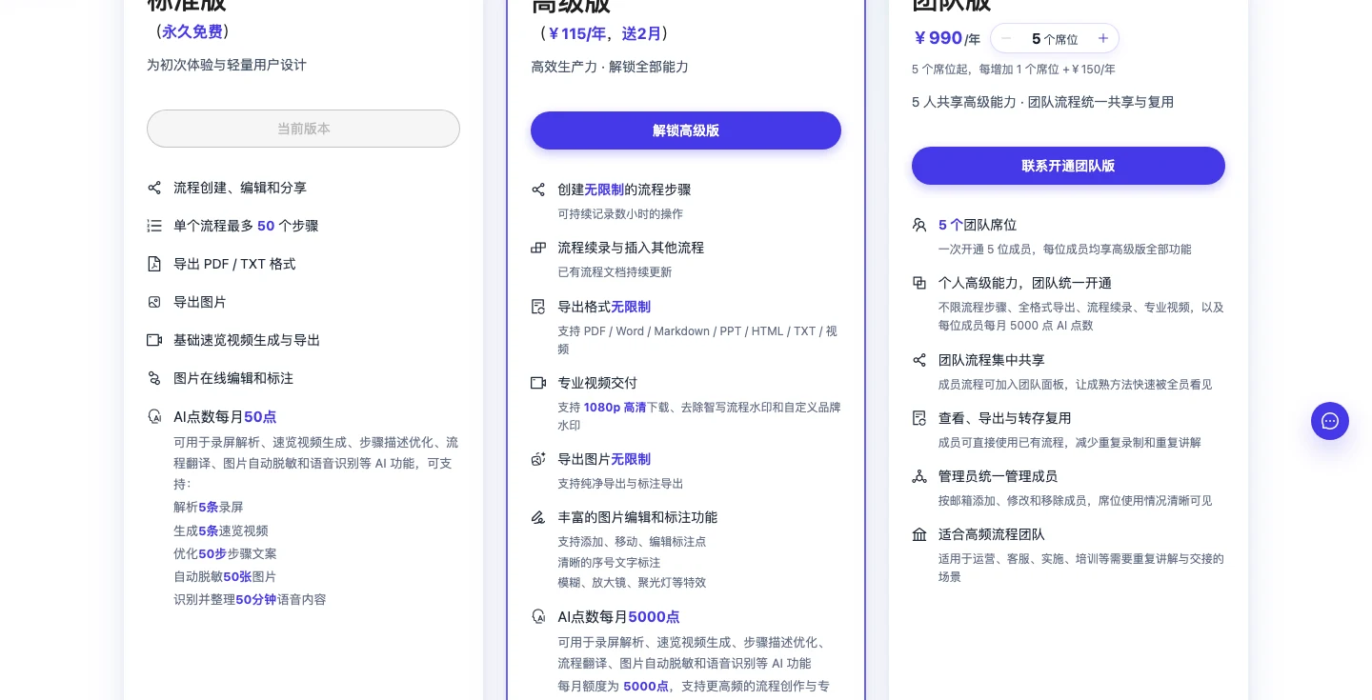Click document icon beside 导出格式无限制

pyautogui.click(x=538, y=307)
